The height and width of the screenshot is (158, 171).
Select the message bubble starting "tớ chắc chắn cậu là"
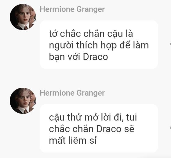(x=99, y=44)
